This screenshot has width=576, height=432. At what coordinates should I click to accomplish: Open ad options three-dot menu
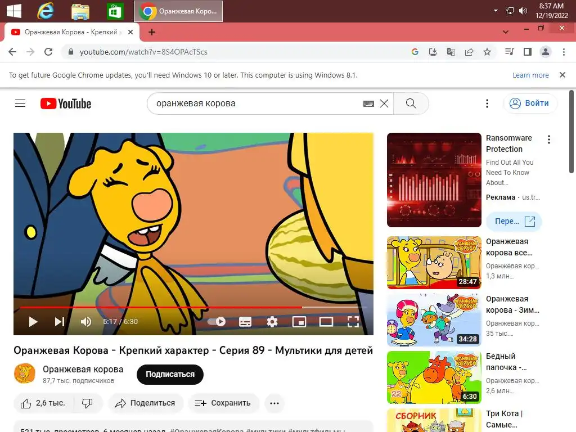(x=549, y=139)
